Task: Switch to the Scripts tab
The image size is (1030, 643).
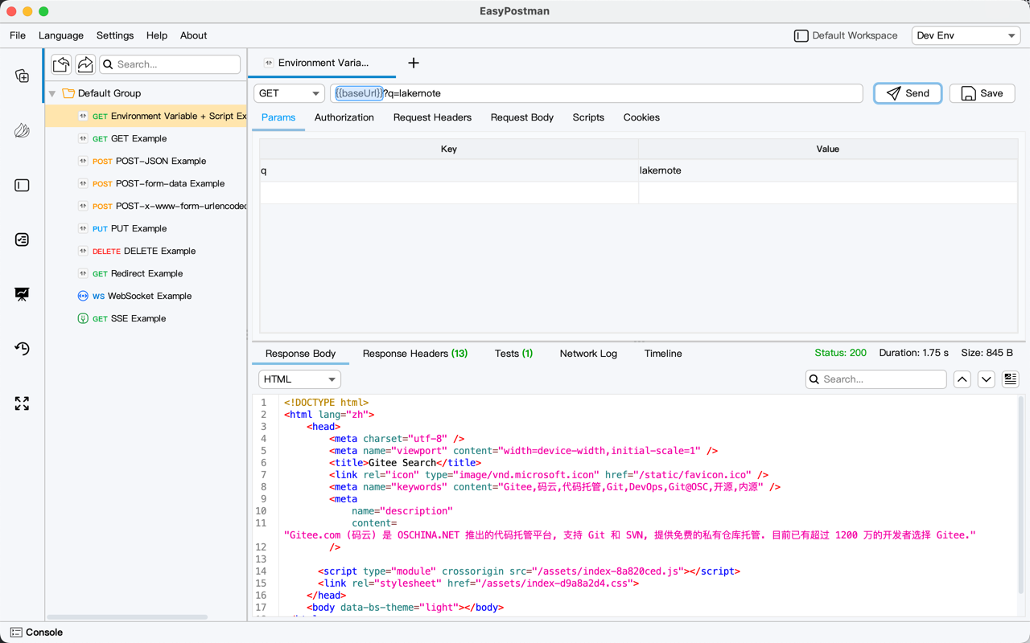Action: point(588,117)
